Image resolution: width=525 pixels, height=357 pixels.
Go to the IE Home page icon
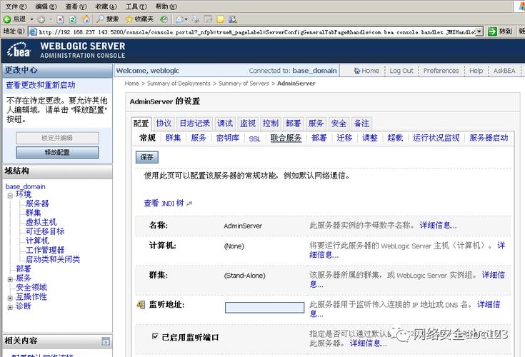(86, 19)
